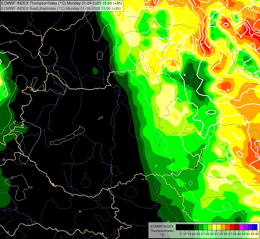The image size is (260, 239).
Task: Pick the orange 33–35 legend swatch
Action: pyautogui.click(x=223, y=227)
